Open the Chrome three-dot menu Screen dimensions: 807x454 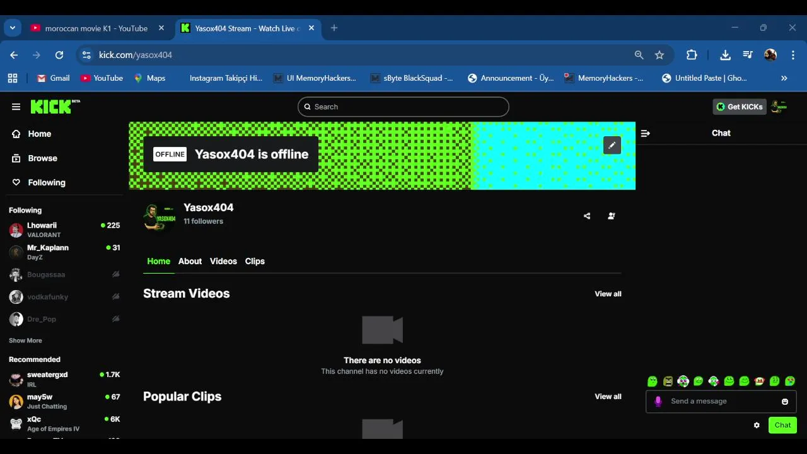[793, 55]
